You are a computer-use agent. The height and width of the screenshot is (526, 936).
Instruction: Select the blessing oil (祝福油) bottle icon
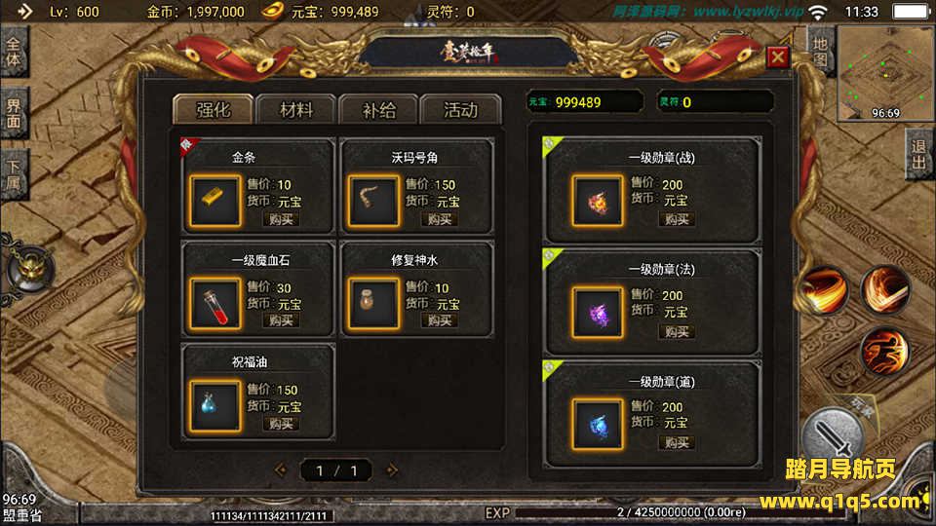(214, 406)
